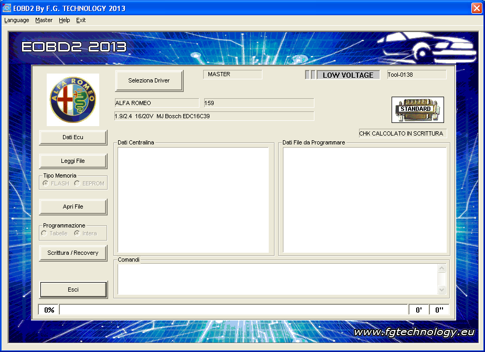Click the Scrittura / Recovery button
The width and height of the screenshot is (485, 352).
[73, 253]
